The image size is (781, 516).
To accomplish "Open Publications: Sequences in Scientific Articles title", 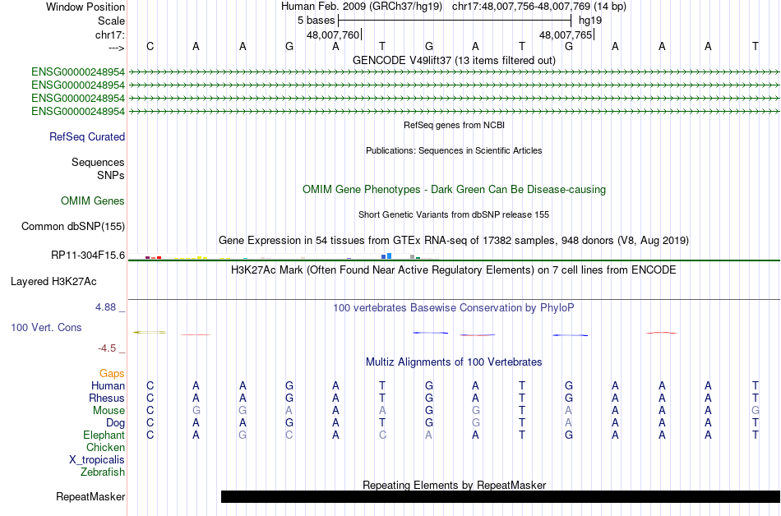I will click(454, 150).
